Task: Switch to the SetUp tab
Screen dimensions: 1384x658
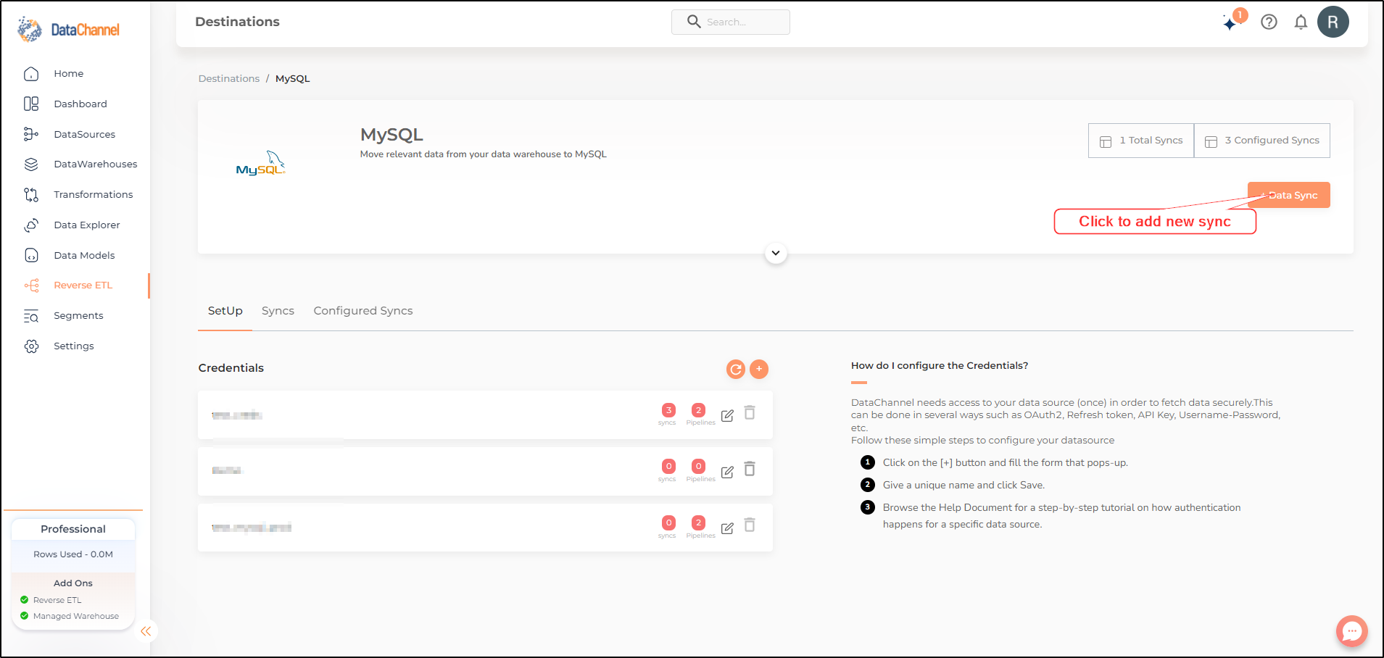Action: [225, 311]
